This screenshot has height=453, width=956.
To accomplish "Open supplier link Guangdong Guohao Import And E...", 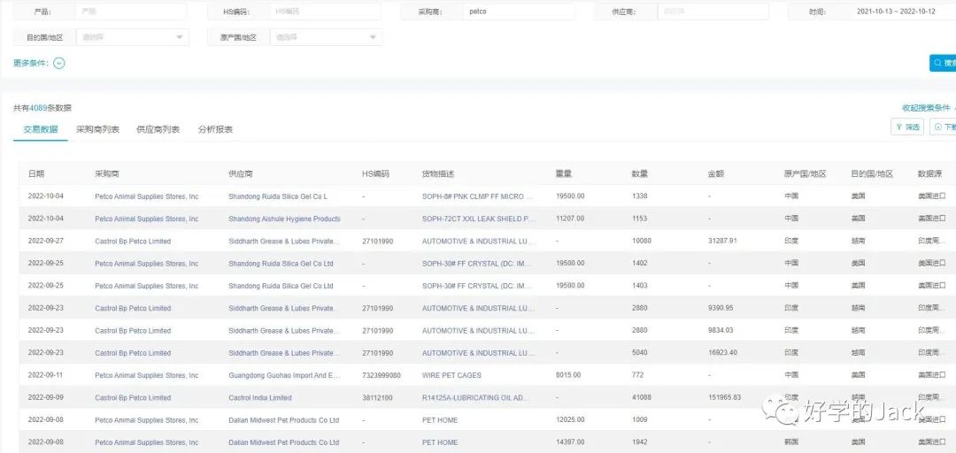I will 284,375.
